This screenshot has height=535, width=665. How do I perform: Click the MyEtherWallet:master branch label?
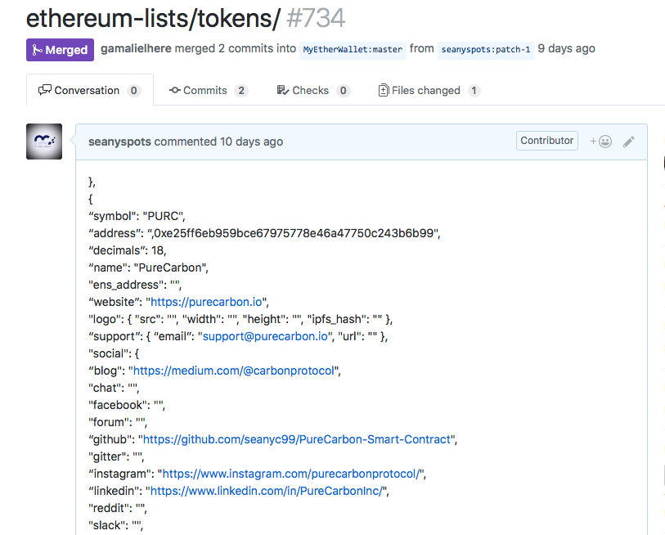353,50
